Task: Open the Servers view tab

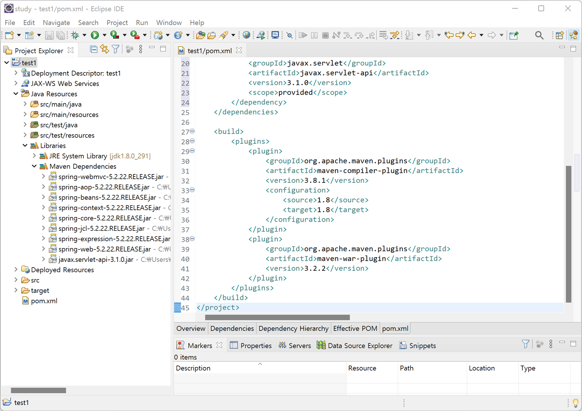Action: tap(295, 346)
